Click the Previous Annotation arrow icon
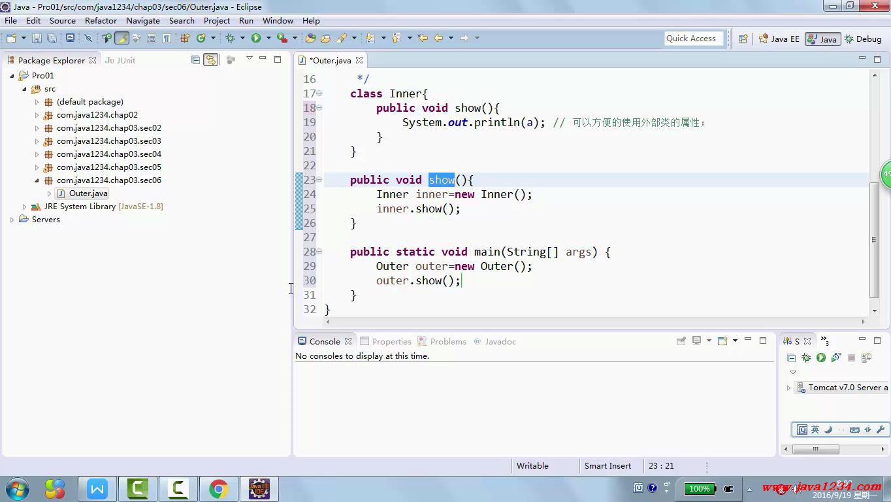 pyautogui.click(x=396, y=38)
